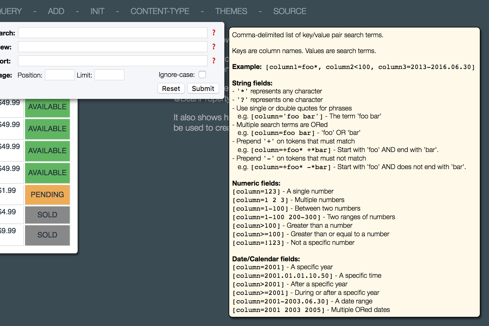
Task: Click the PENDING status badge
Action: click(x=47, y=194)
